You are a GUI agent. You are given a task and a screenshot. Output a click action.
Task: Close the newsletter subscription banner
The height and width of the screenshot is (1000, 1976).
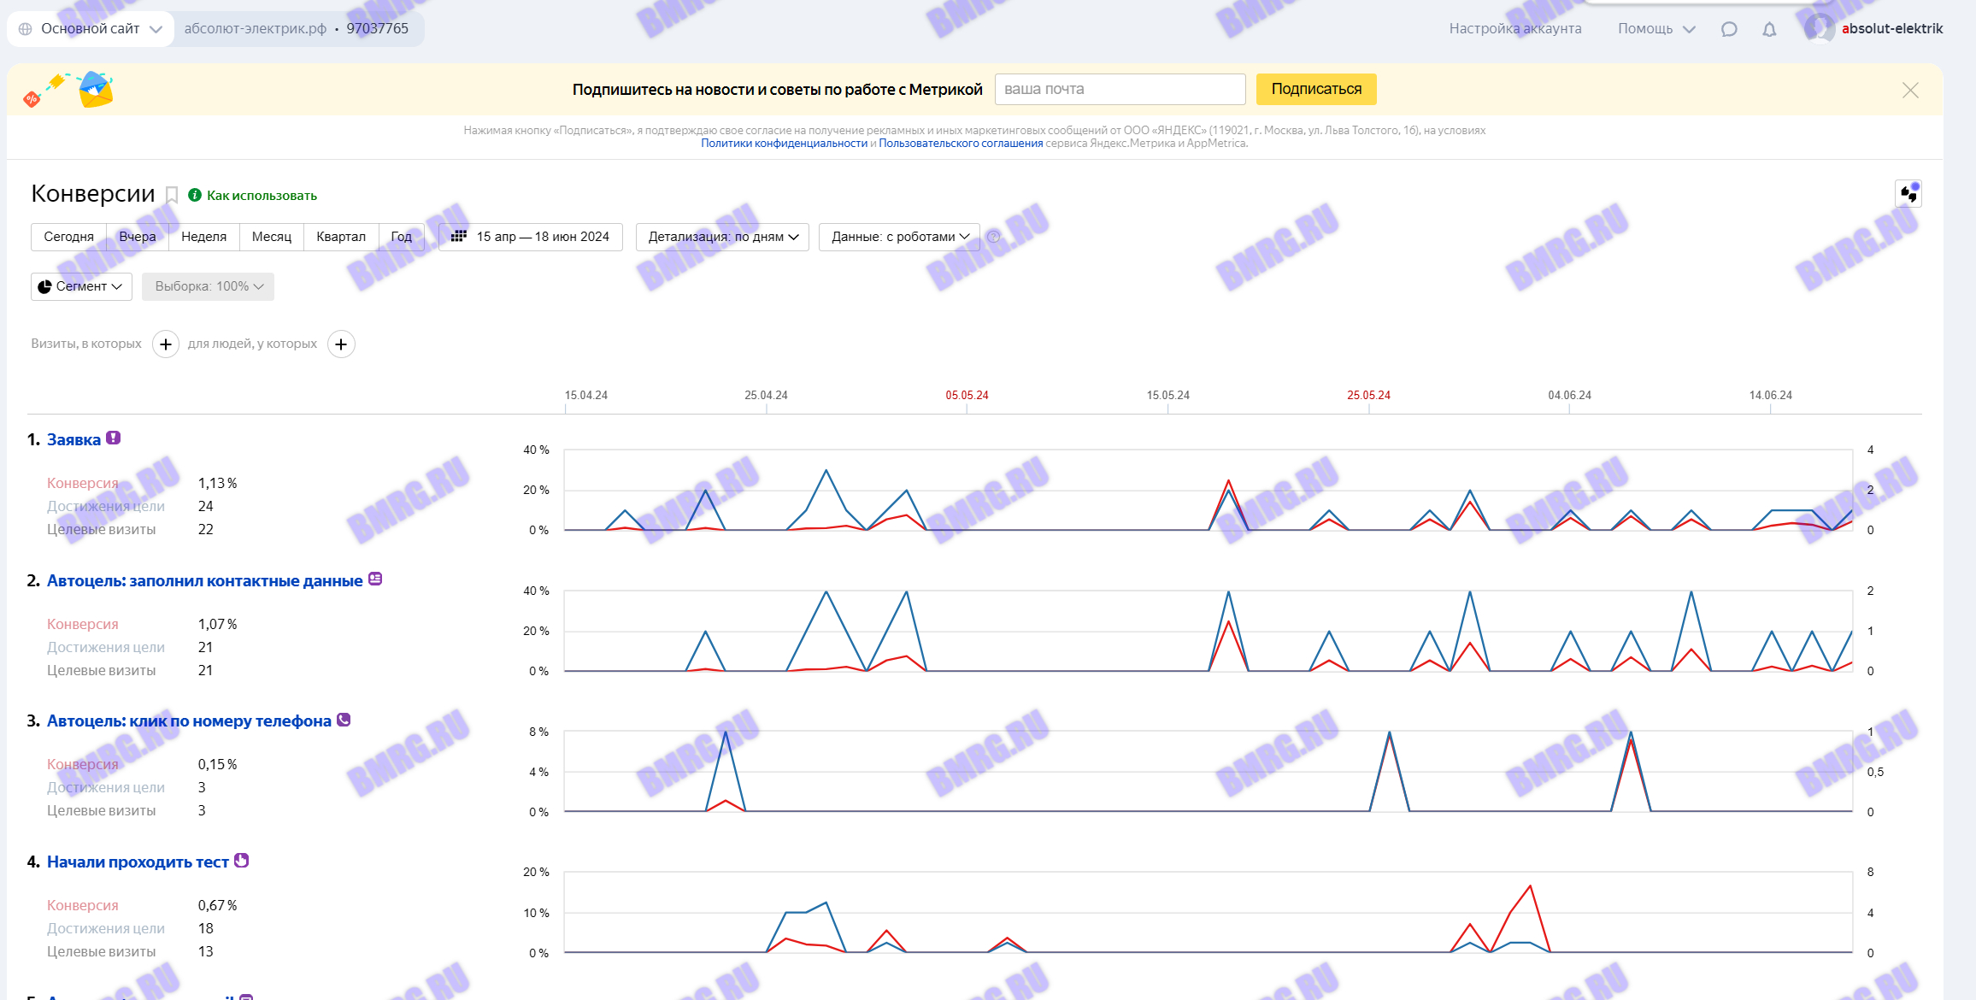coord(1910,90)
